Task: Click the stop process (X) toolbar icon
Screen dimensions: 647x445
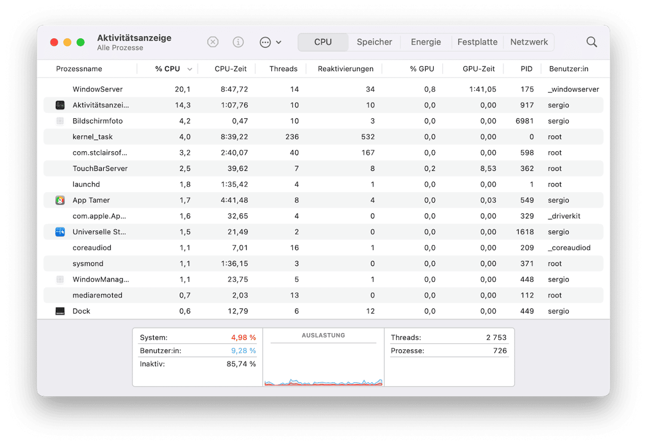Action: (213, 42)
